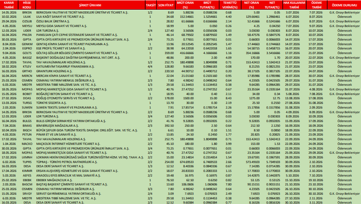
Task: Click the BRÜT ORAN (%) header
Action: click(x=185, y=5)
